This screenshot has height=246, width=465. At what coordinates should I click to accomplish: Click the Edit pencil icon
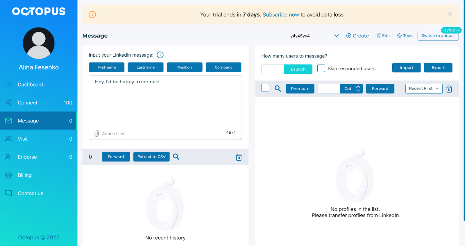378,36
